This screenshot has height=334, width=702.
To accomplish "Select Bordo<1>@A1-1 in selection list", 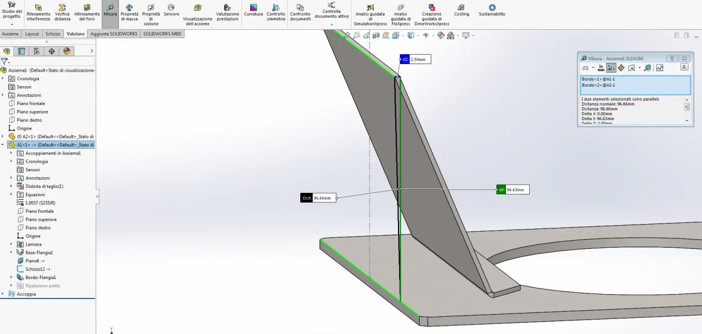I will [598, 79].
